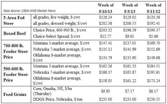Viewport: 167px width, 104px height.
Task: Click the 700-800 lb. Feeder Steer Price label
Action: 16,51
